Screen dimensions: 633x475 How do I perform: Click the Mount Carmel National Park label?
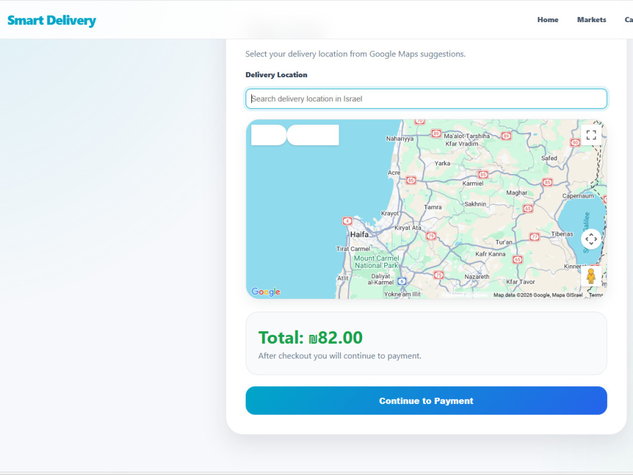pyautogui.click(x=376, y=262)
